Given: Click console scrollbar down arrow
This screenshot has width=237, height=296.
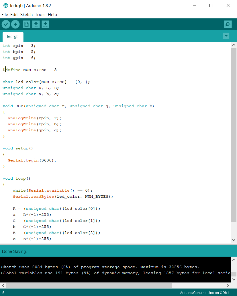Looking at the screenshot, I should pos(234,279).
